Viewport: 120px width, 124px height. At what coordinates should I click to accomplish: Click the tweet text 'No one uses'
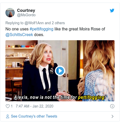(x=17, y=29)
